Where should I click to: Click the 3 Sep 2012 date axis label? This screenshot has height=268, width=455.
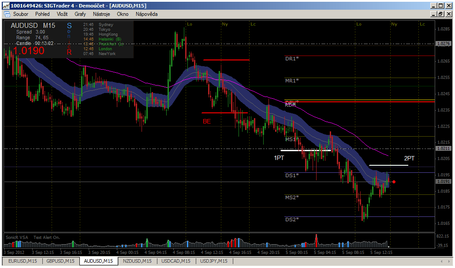pos(14,253)
